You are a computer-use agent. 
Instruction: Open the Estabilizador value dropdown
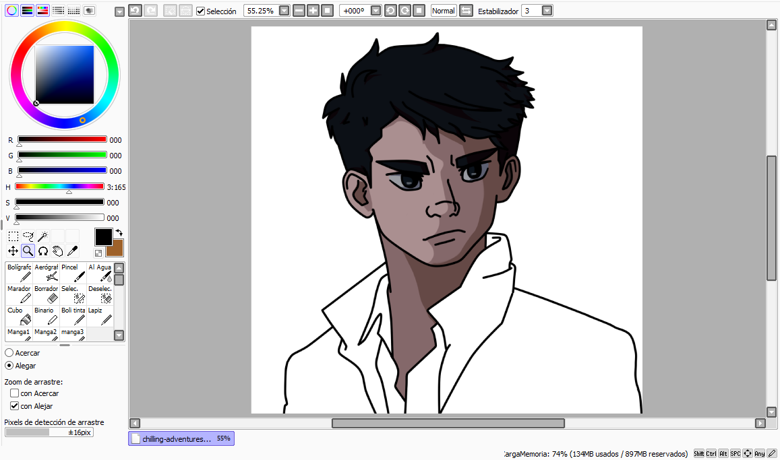[x=547, y=10]
